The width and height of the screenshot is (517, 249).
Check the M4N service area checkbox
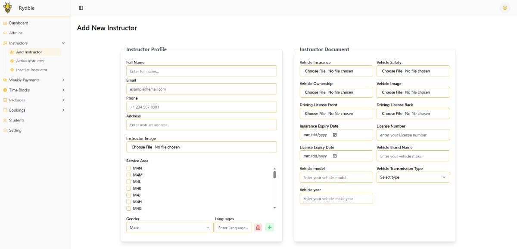[x=129, y=168]
